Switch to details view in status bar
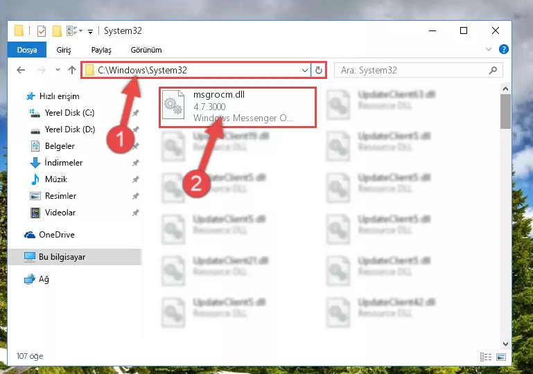The height and width of the screenshot is (374, 533). [486, 357]
